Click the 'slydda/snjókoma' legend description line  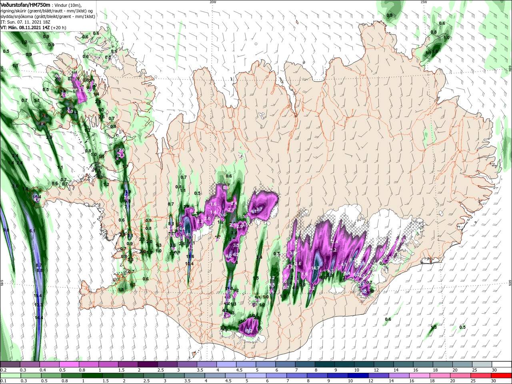pyautogui.click(x=48, y=16)
